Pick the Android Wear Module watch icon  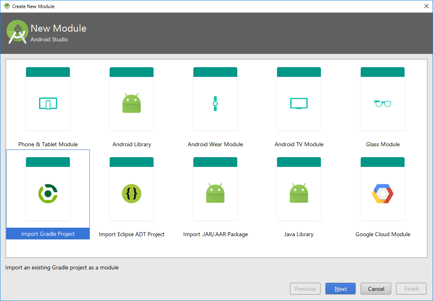click(x=215, y=104)
